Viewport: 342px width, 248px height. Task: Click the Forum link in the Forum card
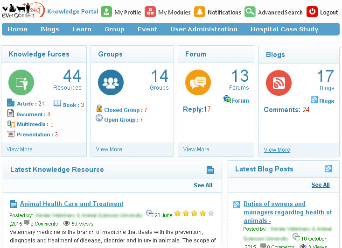(x=240, y=100)
